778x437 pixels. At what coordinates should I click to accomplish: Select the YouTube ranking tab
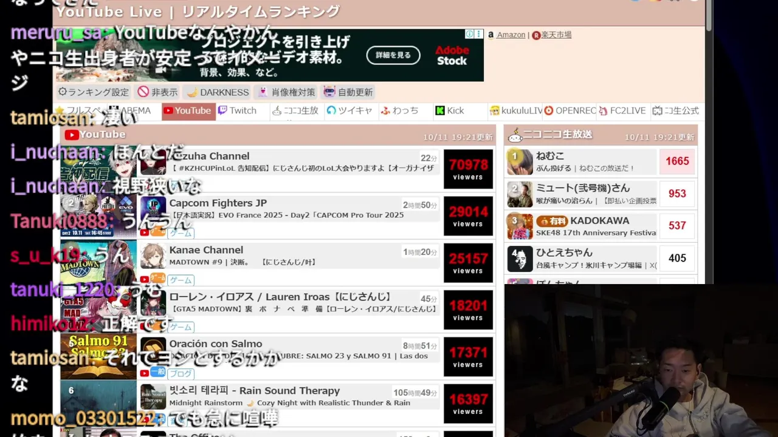tap(188, 110)
